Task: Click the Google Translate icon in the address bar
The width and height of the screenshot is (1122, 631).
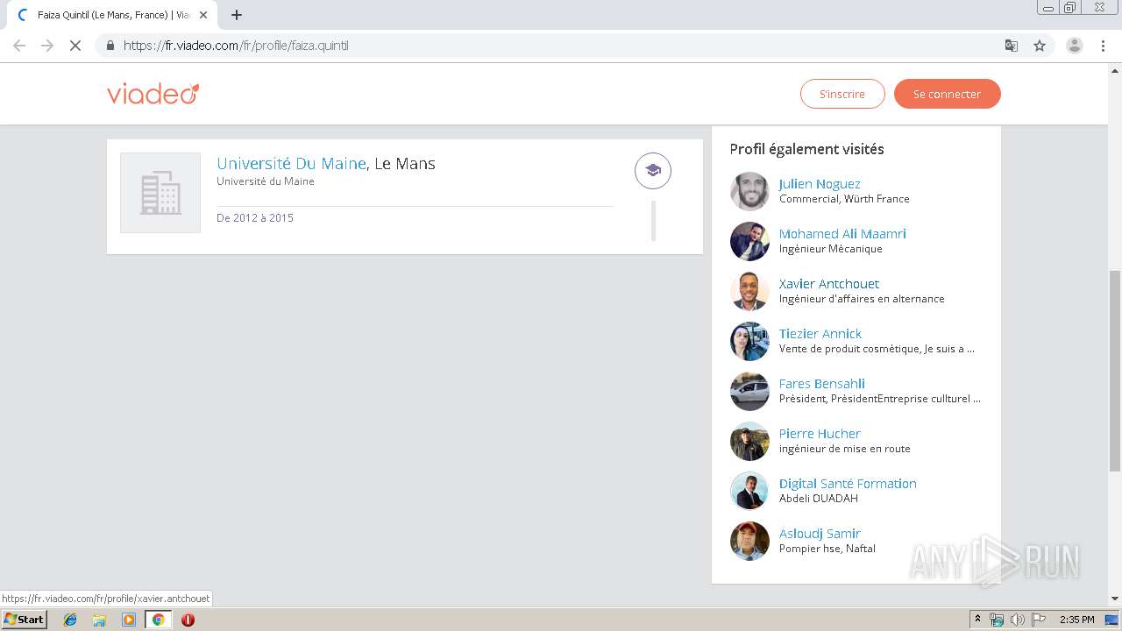Action: [1012, 46]
